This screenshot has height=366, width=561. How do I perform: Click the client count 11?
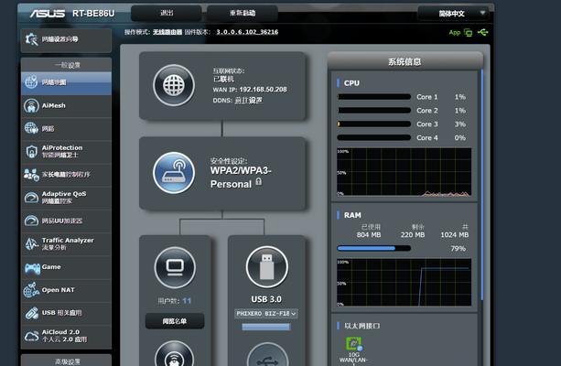pos(187,301)
